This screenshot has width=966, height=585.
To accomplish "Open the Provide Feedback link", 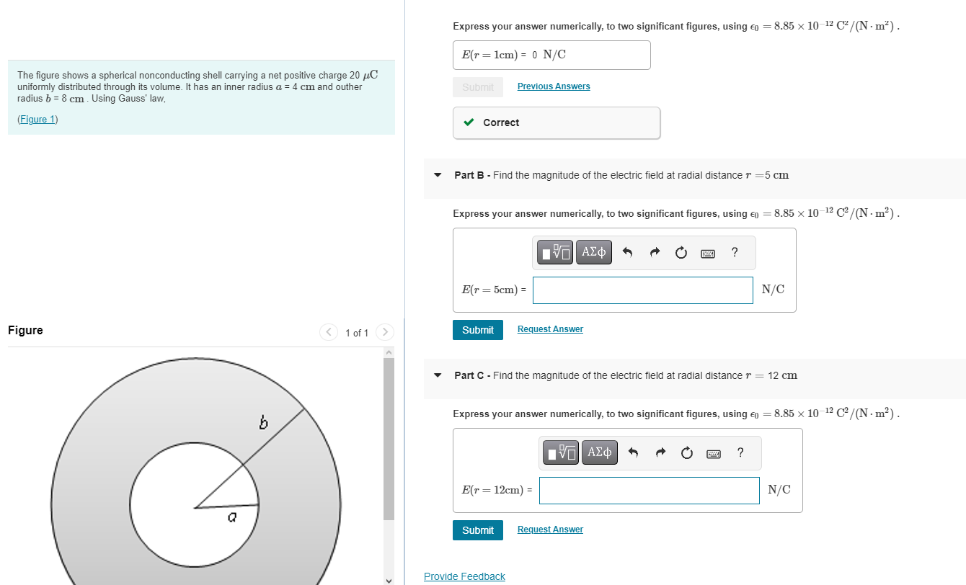I will [464, 576].
